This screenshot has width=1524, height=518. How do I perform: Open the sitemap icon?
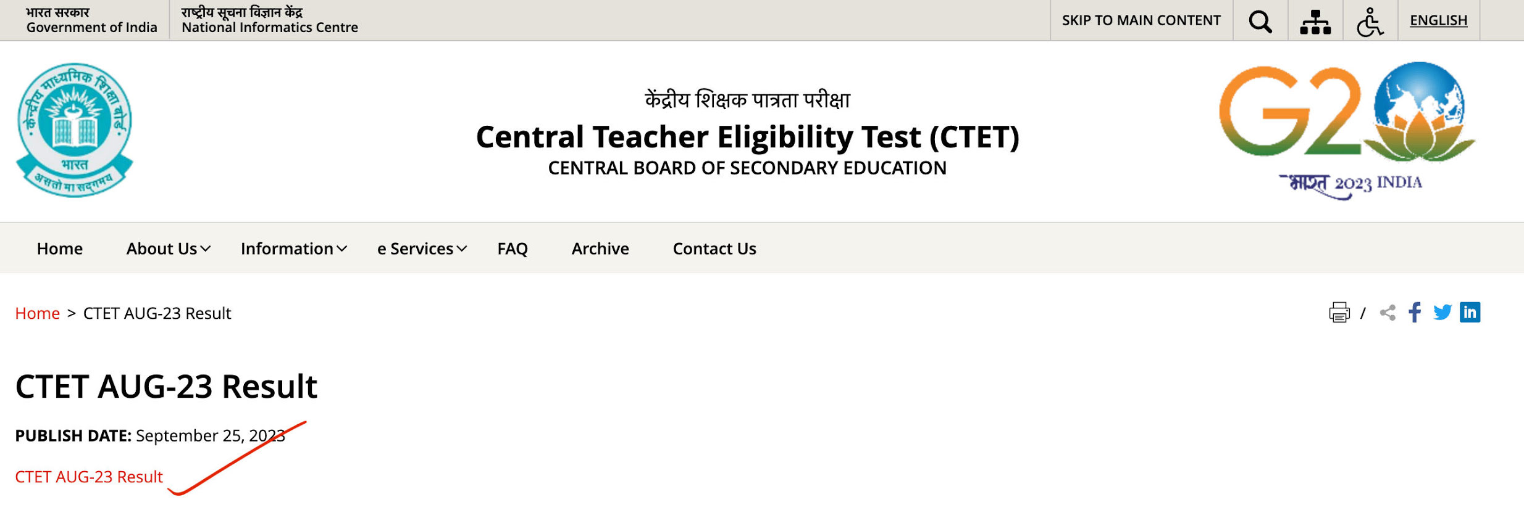click(x=1315, y=20)
